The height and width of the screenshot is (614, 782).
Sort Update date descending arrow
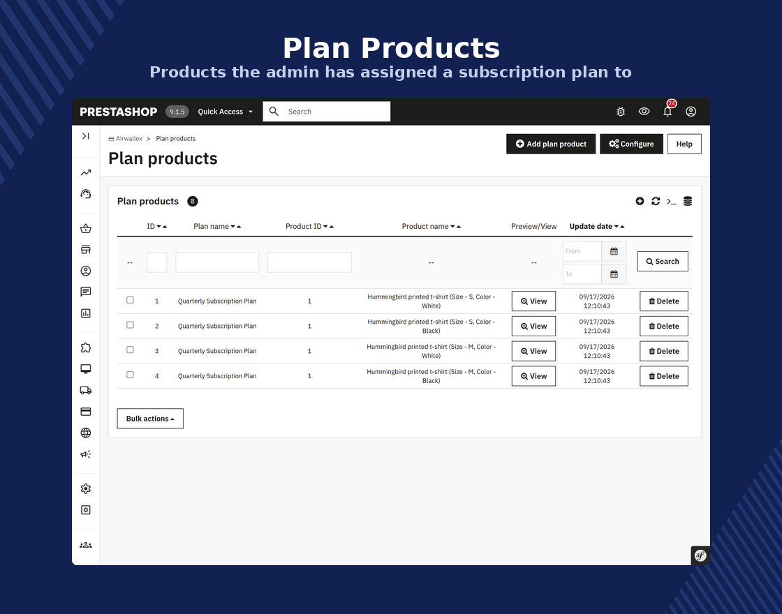(617, 227)
